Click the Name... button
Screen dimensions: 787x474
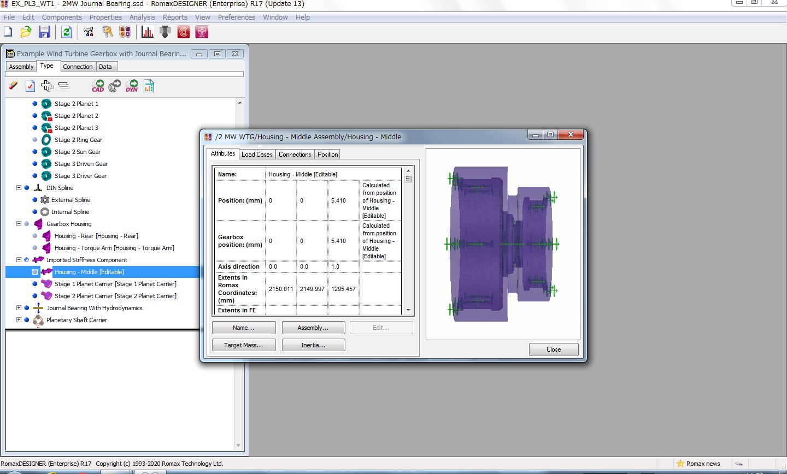pos(244,328)
